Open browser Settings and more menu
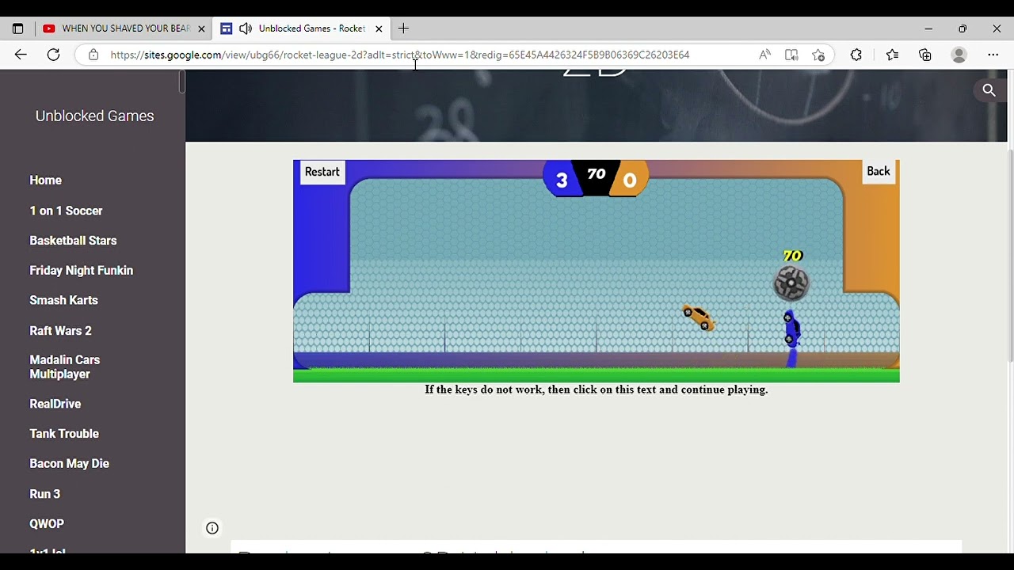 click(x=993, y=55)
